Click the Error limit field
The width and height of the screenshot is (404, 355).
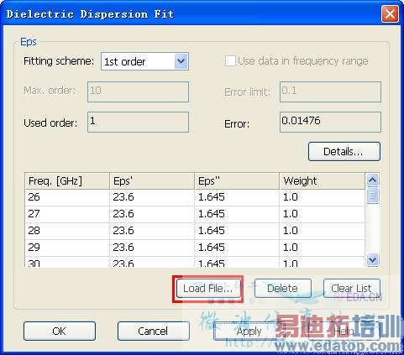click(x=330, y=91)
